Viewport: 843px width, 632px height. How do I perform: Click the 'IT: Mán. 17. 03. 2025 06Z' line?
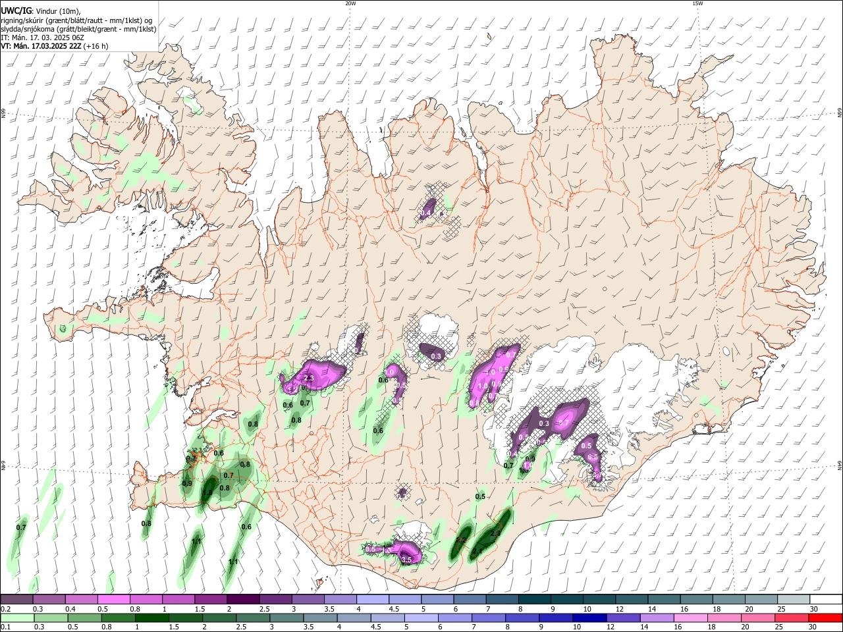[42, 38]
